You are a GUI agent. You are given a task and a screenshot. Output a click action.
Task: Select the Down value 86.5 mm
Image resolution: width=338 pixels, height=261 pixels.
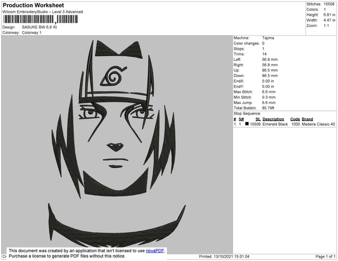[x=270, y=75]
